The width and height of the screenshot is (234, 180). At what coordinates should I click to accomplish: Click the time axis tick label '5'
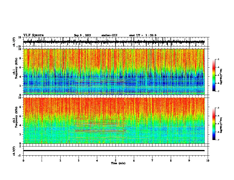tap(116, 161)
